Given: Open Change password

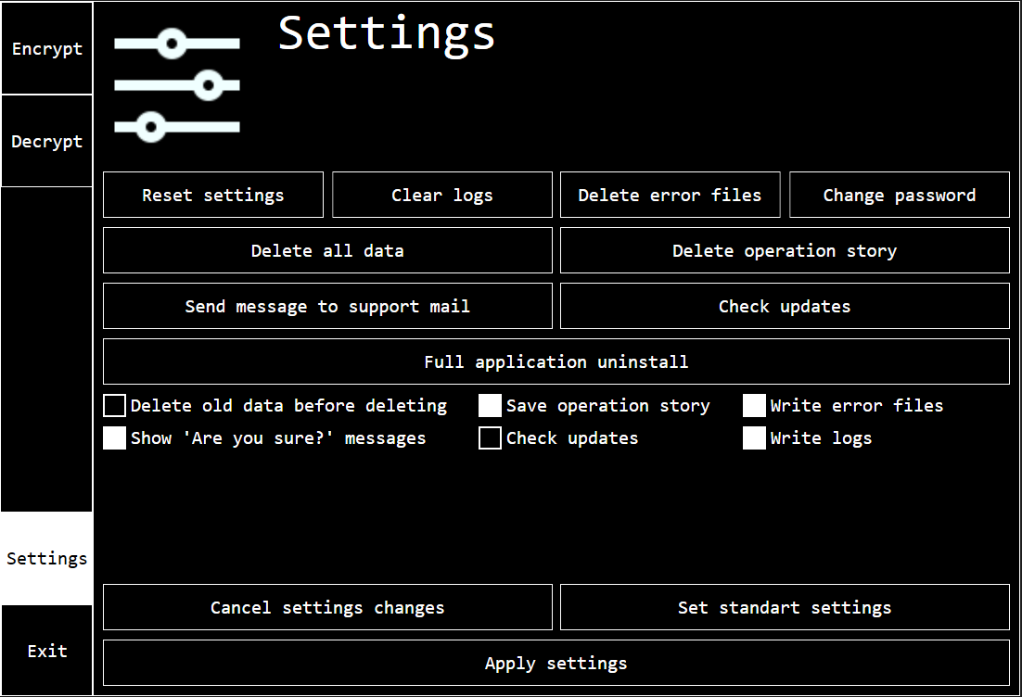Looking at the screenshot, I should point(900,195).
